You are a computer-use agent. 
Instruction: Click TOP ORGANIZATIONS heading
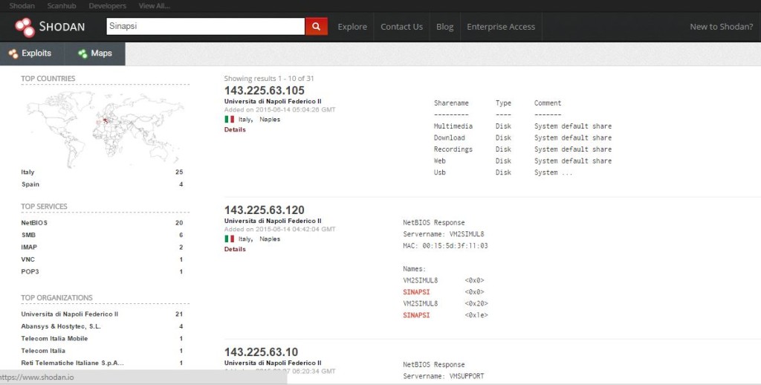click(56, 297)
